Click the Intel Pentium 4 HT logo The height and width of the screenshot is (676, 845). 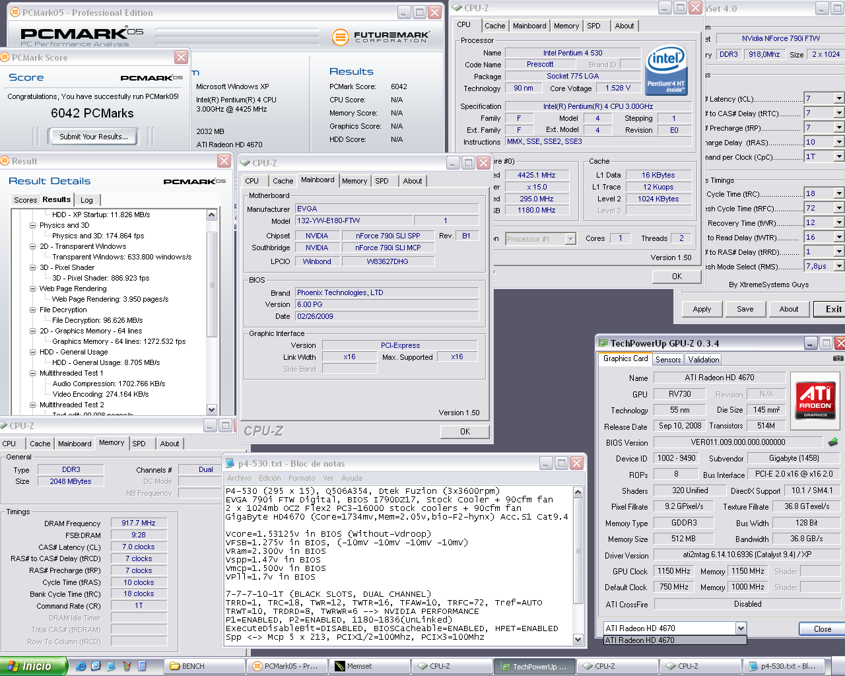pos(666,70)
